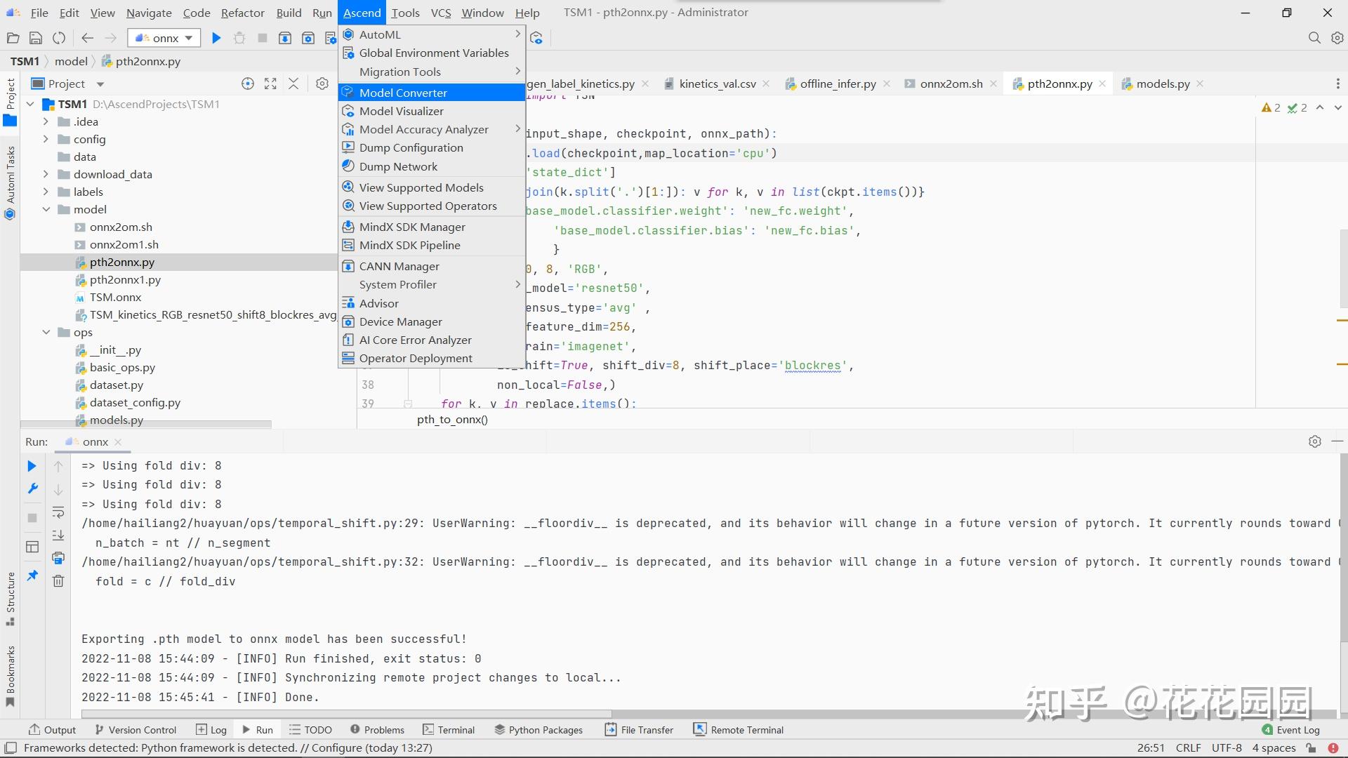Click the Run console horizontal scrollbar
The height and width of the screenshot is (758, 1348).
tap(345, 714)
